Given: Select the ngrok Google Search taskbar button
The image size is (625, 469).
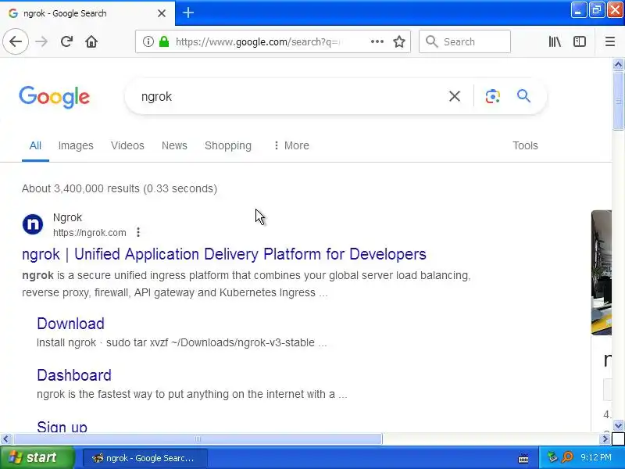Looking at the screenshot, I should [x=145, y=458].
